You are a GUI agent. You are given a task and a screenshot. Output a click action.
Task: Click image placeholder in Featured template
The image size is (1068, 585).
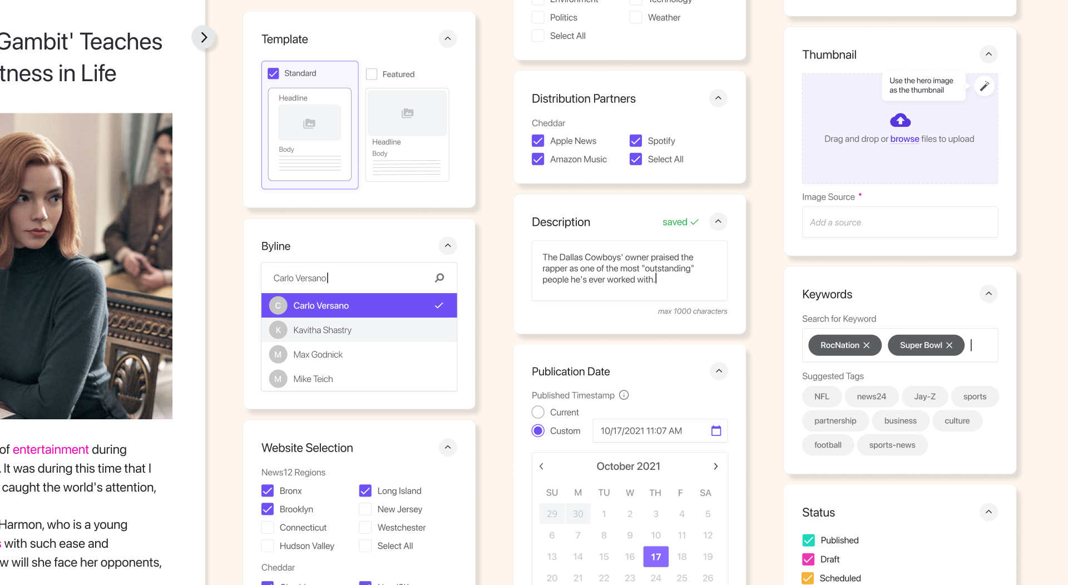[x=407, y=113]
